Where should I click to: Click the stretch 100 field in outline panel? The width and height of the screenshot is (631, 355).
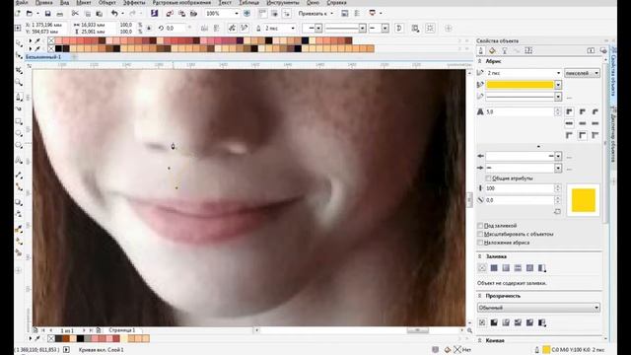(x=520, y=188)
